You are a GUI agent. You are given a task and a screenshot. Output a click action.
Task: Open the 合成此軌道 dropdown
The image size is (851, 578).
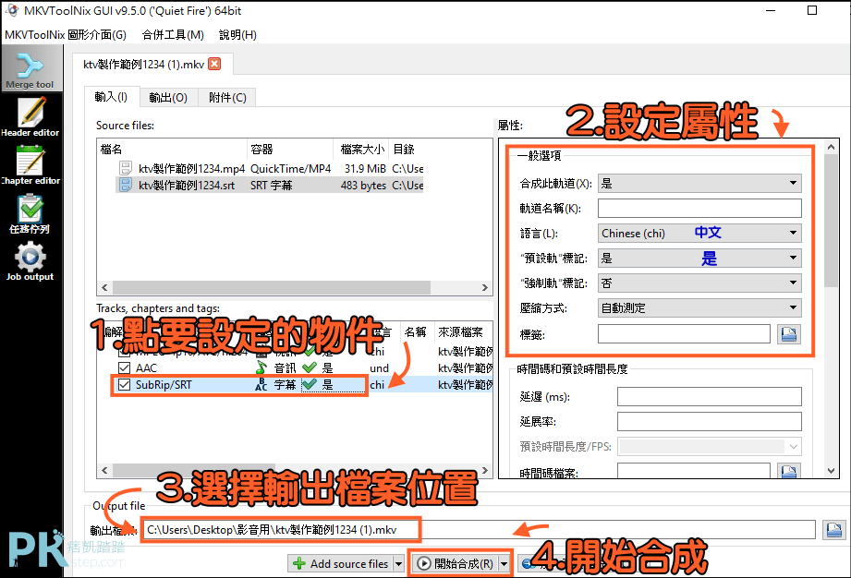699,183
